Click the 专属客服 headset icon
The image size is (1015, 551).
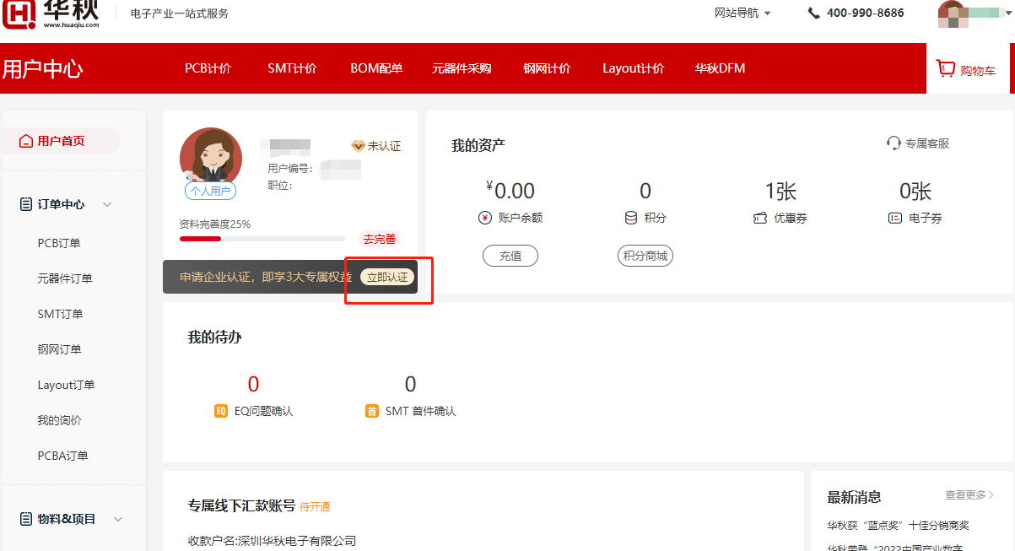point(894,143)
